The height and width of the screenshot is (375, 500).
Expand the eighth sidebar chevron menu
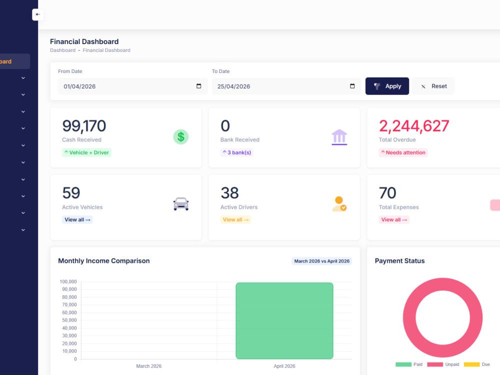(x=23, y=196)
